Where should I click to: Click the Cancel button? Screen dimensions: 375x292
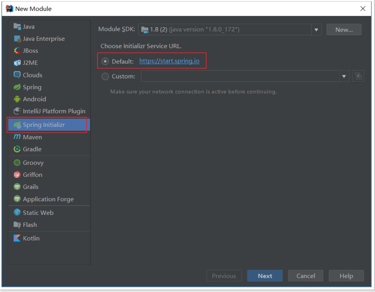point(305,276)
